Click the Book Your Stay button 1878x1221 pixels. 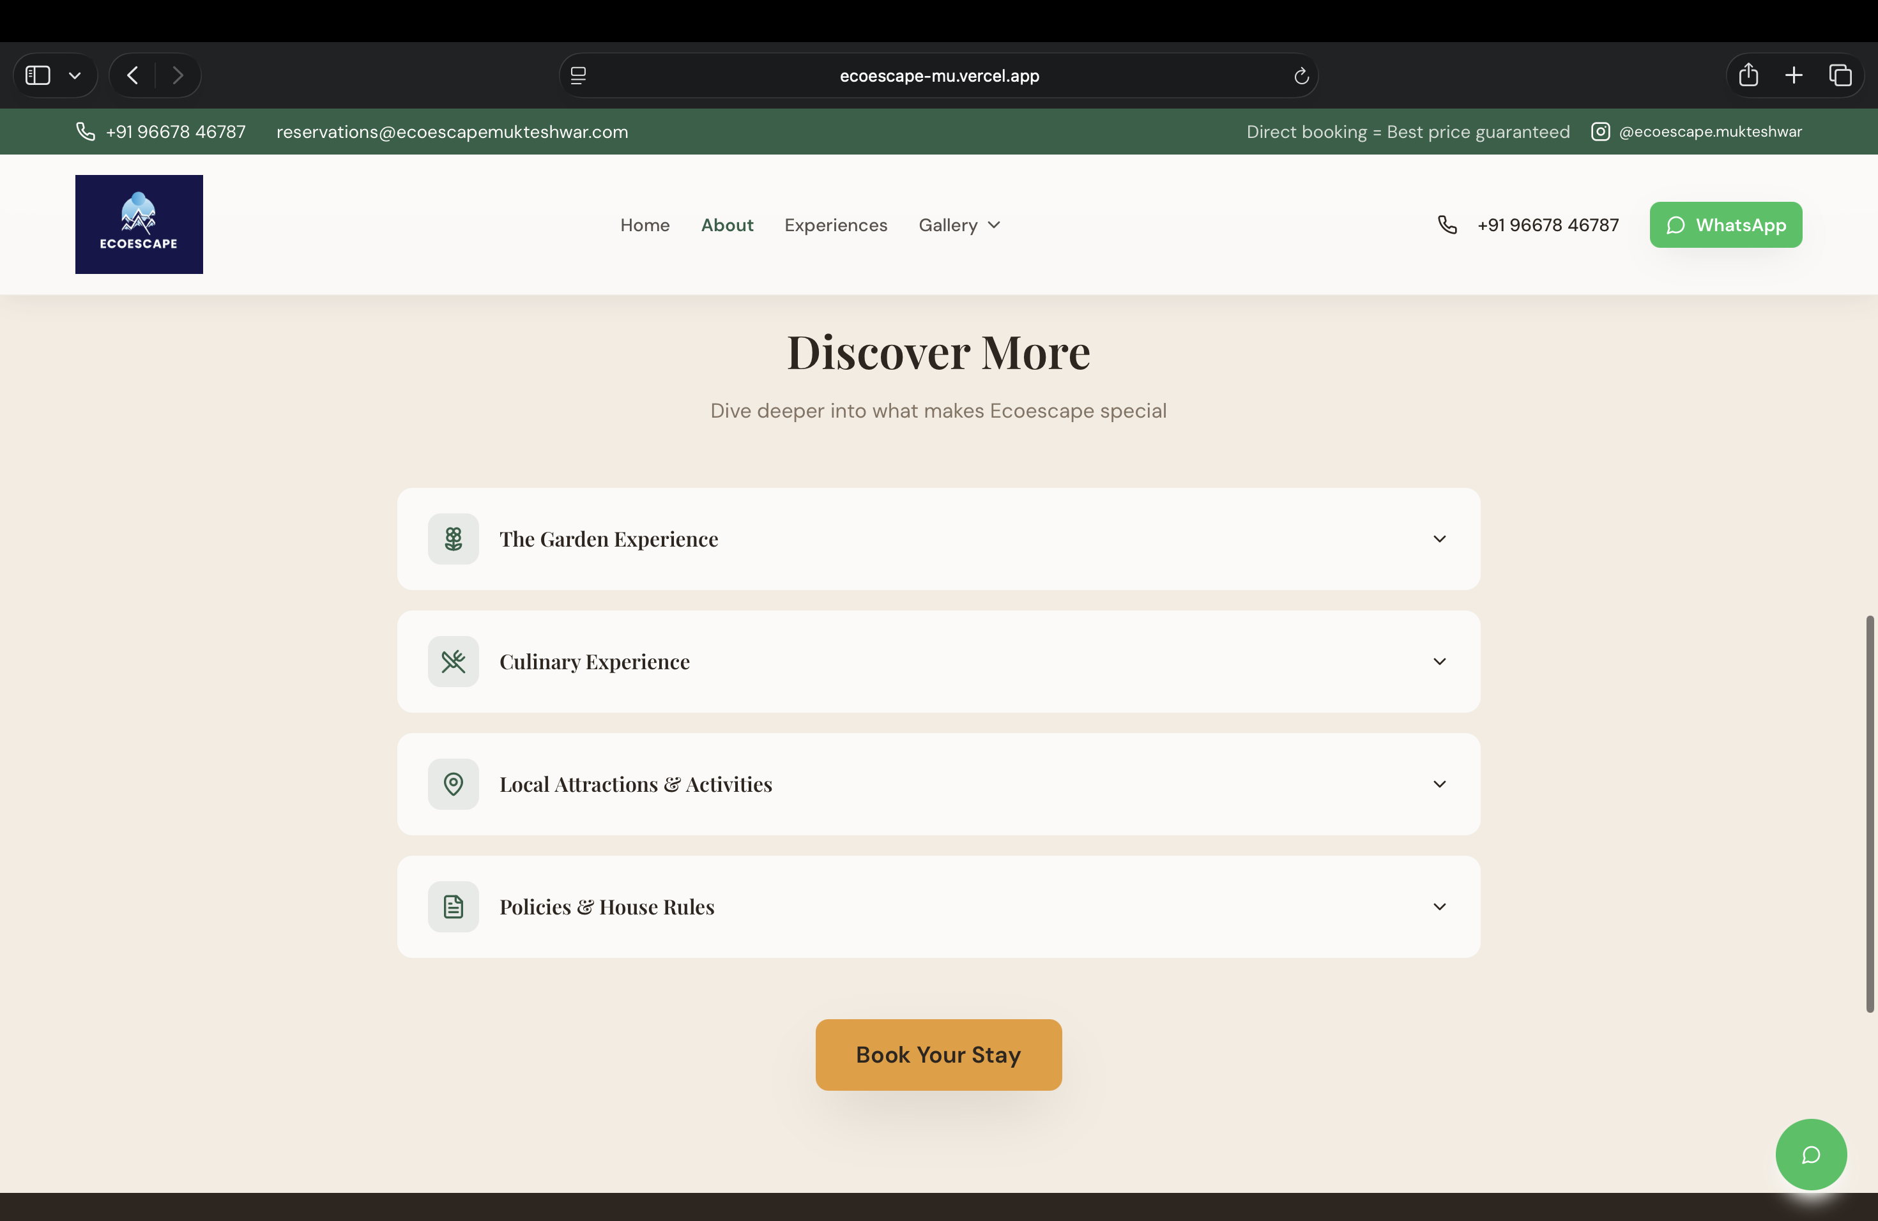[x=938, y=1056]
